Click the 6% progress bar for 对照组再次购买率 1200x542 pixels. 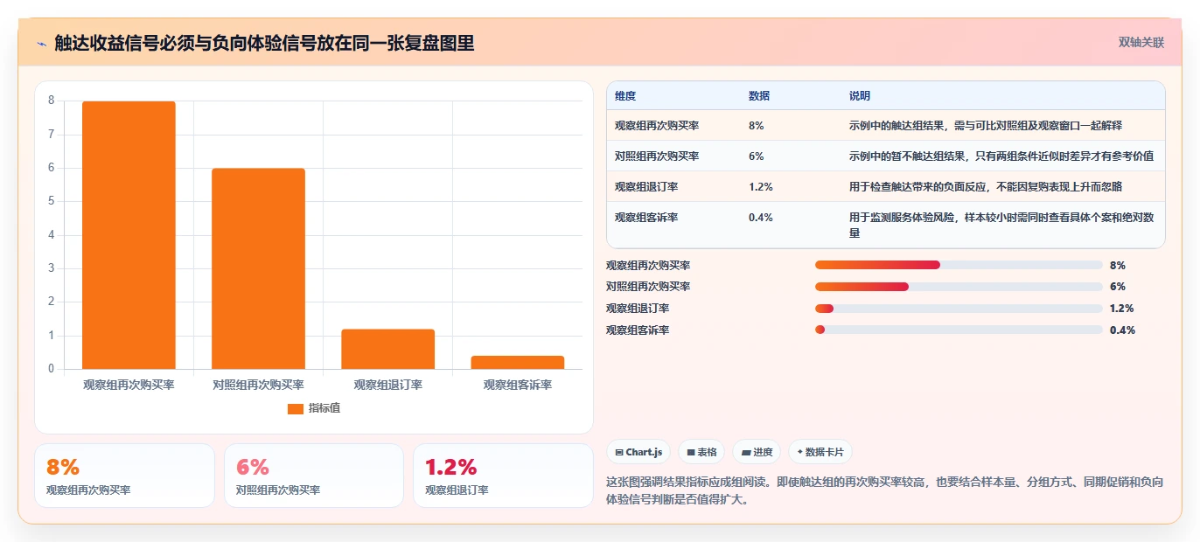pos(959,287)
